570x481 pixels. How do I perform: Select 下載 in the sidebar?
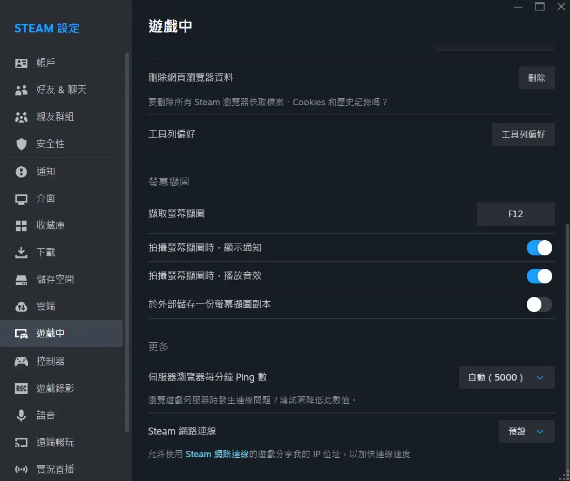[61, 252]
